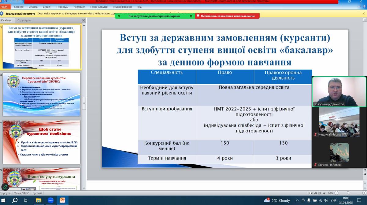
Task: Close the slides thumbnail pane
Action: tap(83, 20)
